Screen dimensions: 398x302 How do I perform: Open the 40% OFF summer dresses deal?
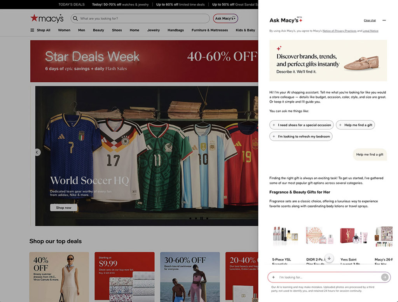pos(59,277)
